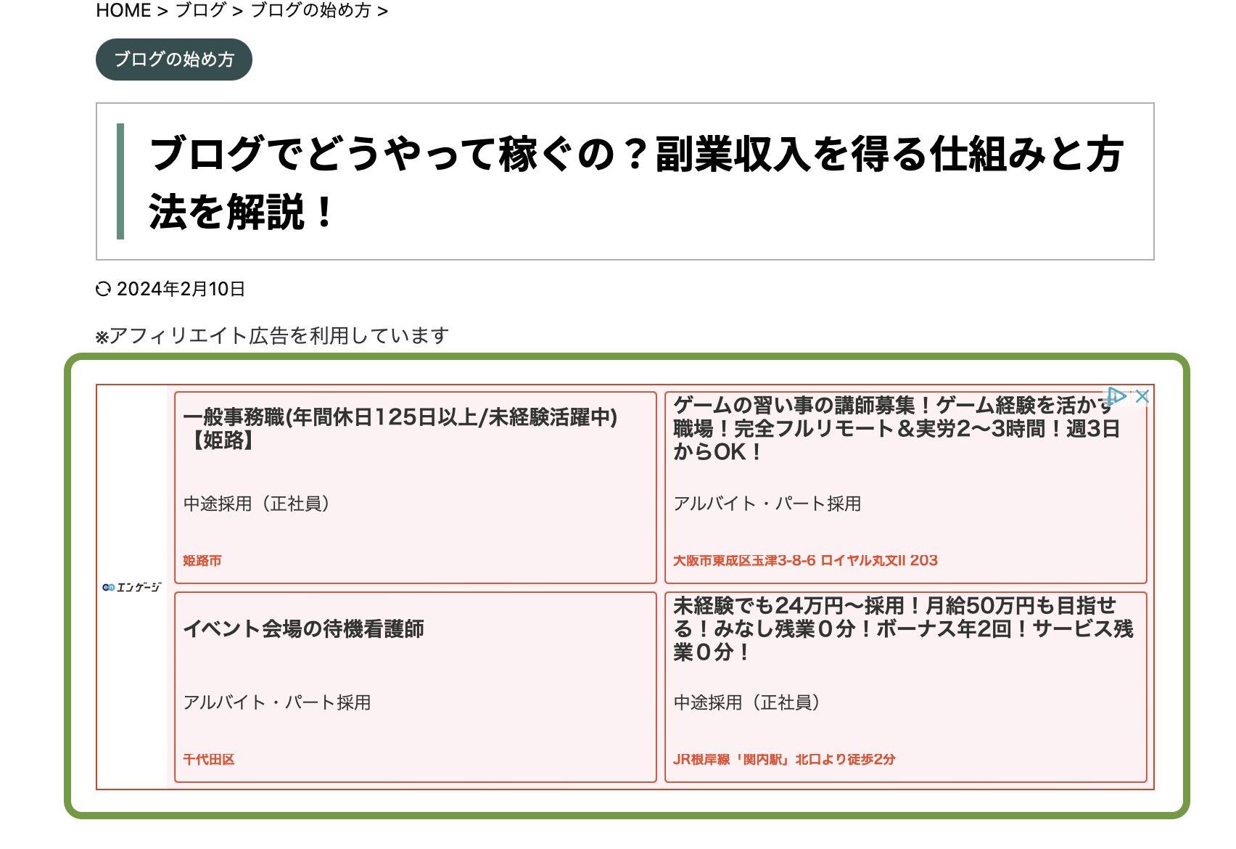This screenshot has width=1236, height=849.
Task: Click the ※アフィリエイト広告を利用しています notice
Action: (x=273, y=336)
